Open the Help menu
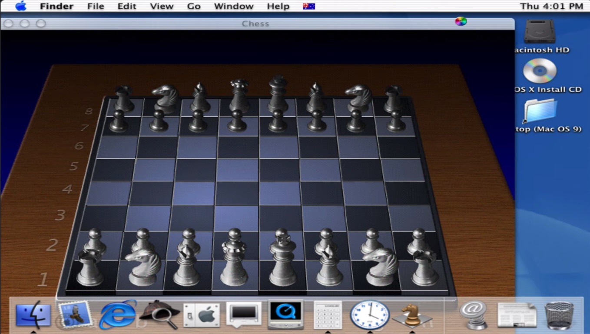Image resolution: width=590 pixels, height=334 pixels. click(x=278, y=6)
